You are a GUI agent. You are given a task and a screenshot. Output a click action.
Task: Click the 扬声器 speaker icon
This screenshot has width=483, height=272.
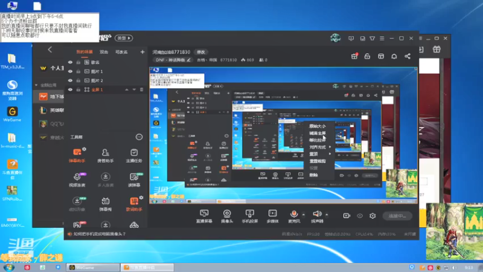tap(317, 214)
